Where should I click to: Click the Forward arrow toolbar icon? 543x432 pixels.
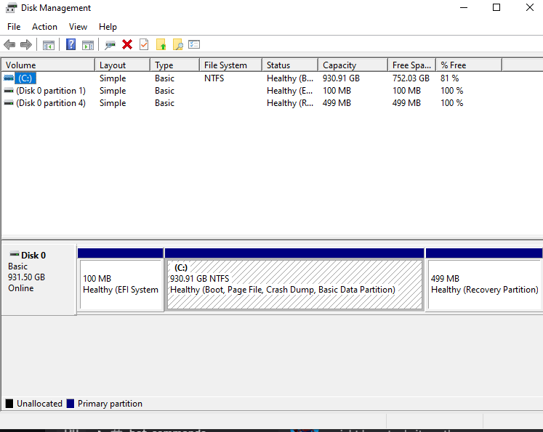tap(26, 44)
